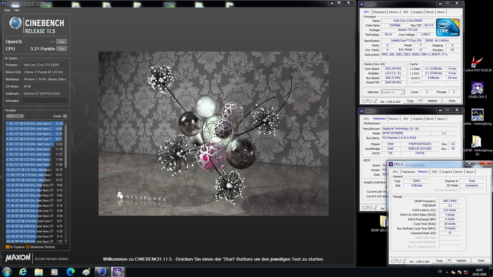The height and width of the screenshot is (277, 493).
Task: Switch to CPU-Z taskbar button
Action: tap(118, 272)
